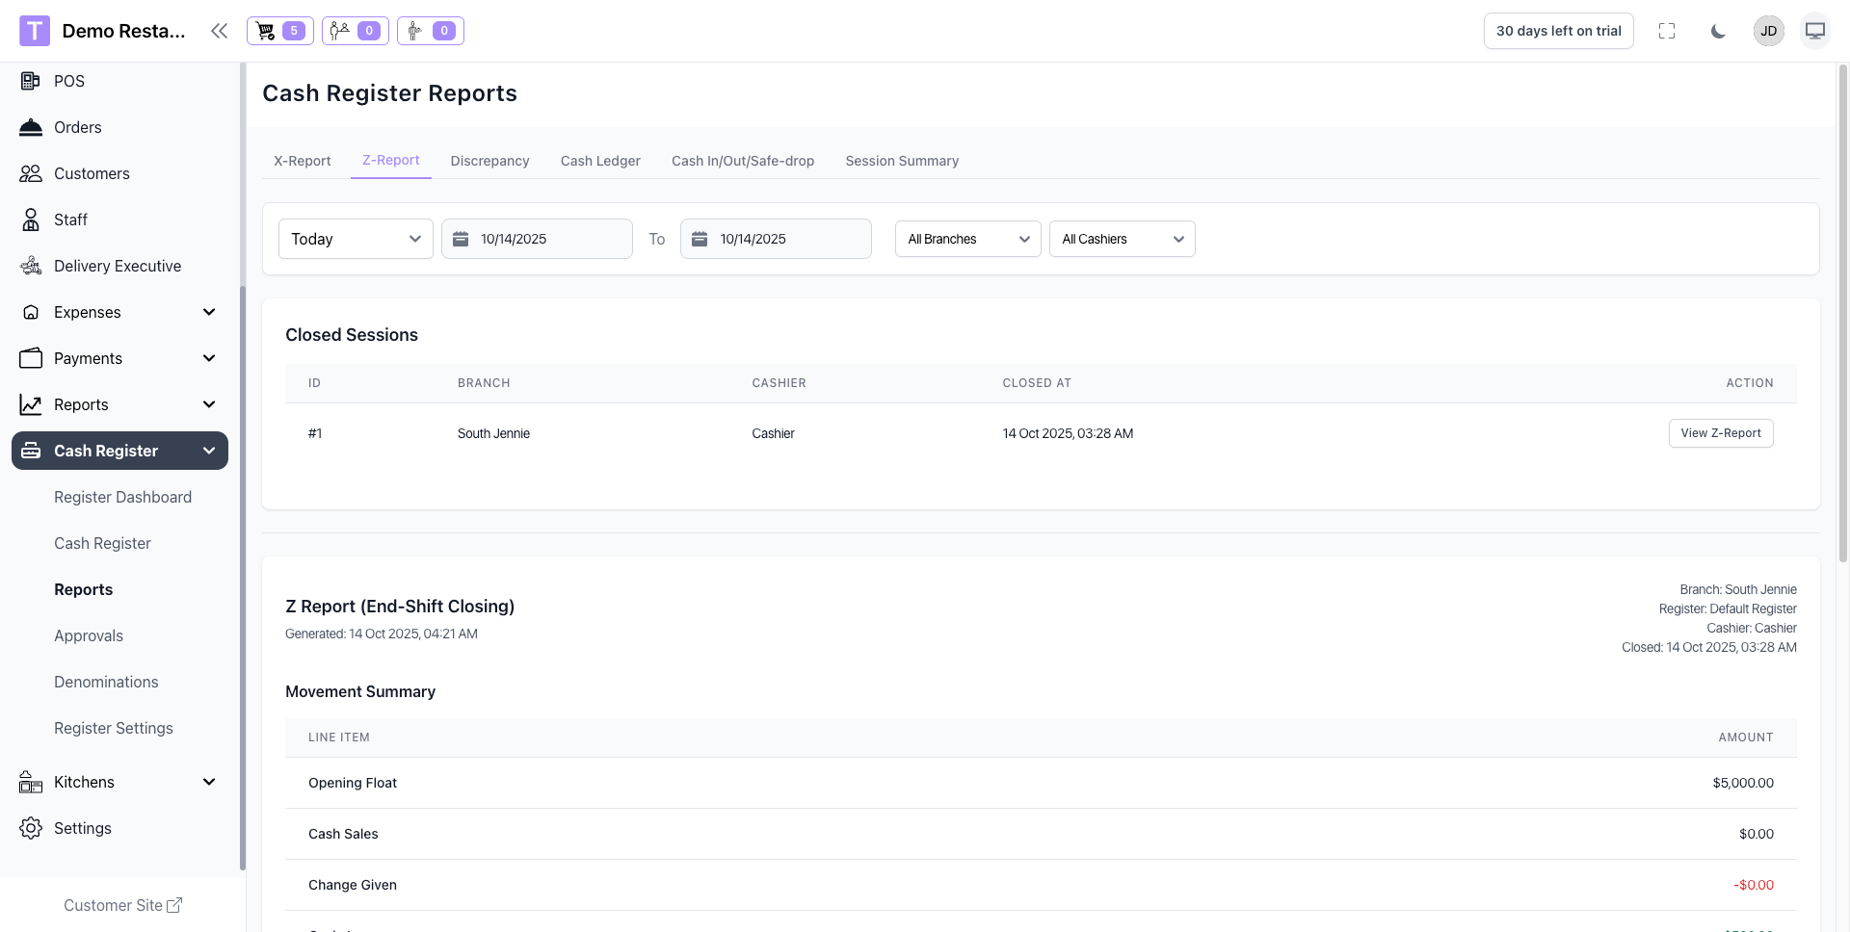Open the Denominations submenu item

coord(106,682)
